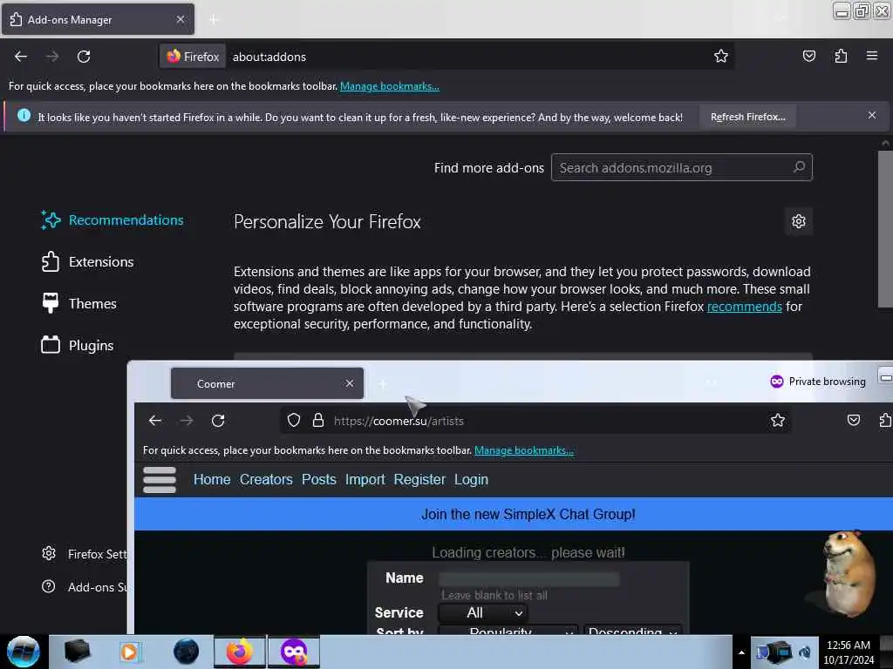The height and width of the screenshot is (669, 893).
Task: Click Join the new SimpleX Chat Group banner
Action: click(528, 514)
